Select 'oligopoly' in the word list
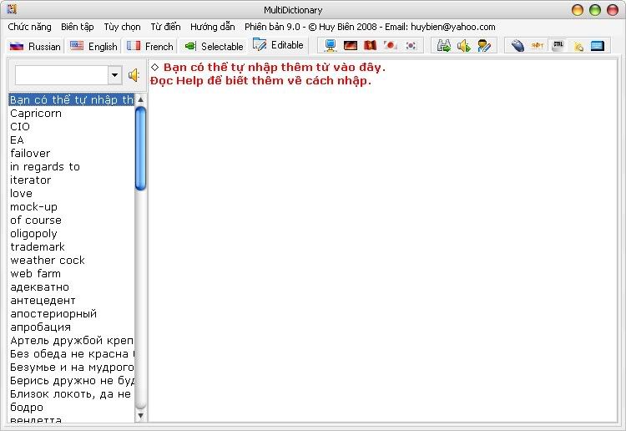The height and width of the screenshot is (431, 626). click(x=33, y=234)
